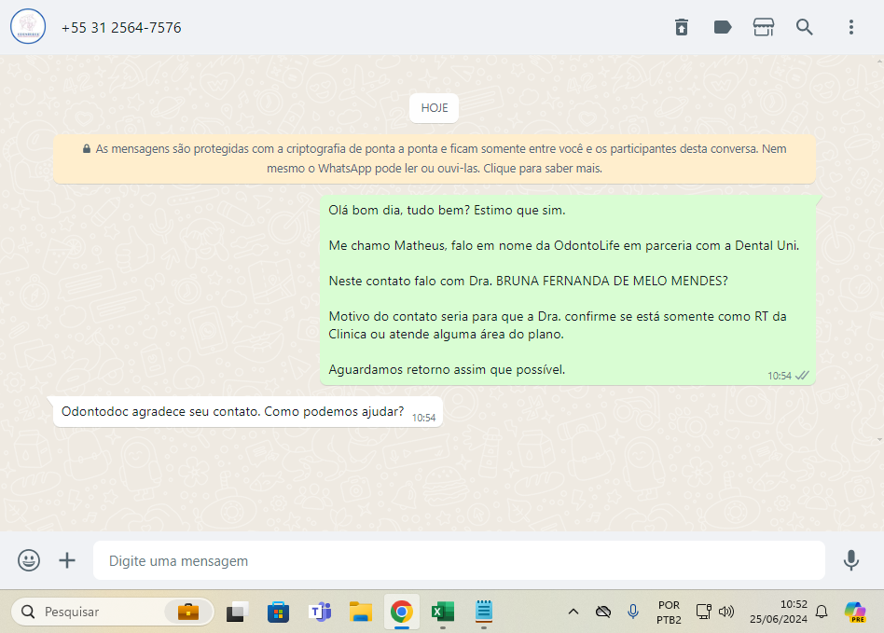
Task: Click the trash delete chat icon
Action: pyautogui.click(x=681, y=27)
